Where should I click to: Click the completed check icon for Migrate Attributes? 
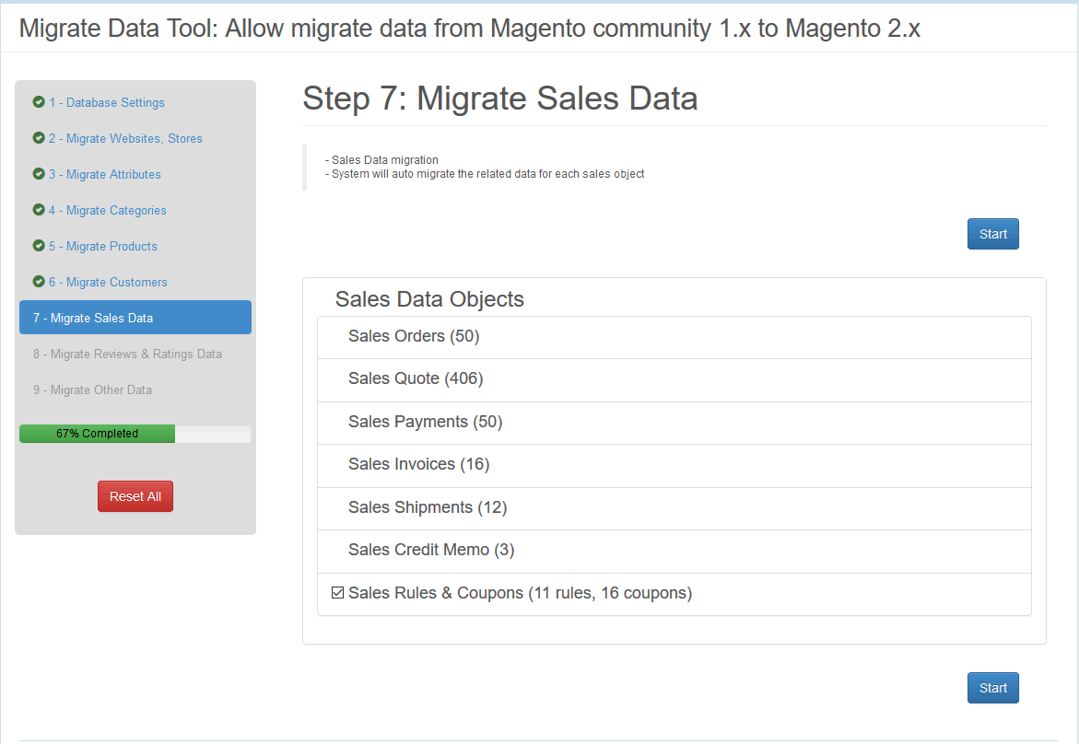pyautogui.click(x=39, y=174)
